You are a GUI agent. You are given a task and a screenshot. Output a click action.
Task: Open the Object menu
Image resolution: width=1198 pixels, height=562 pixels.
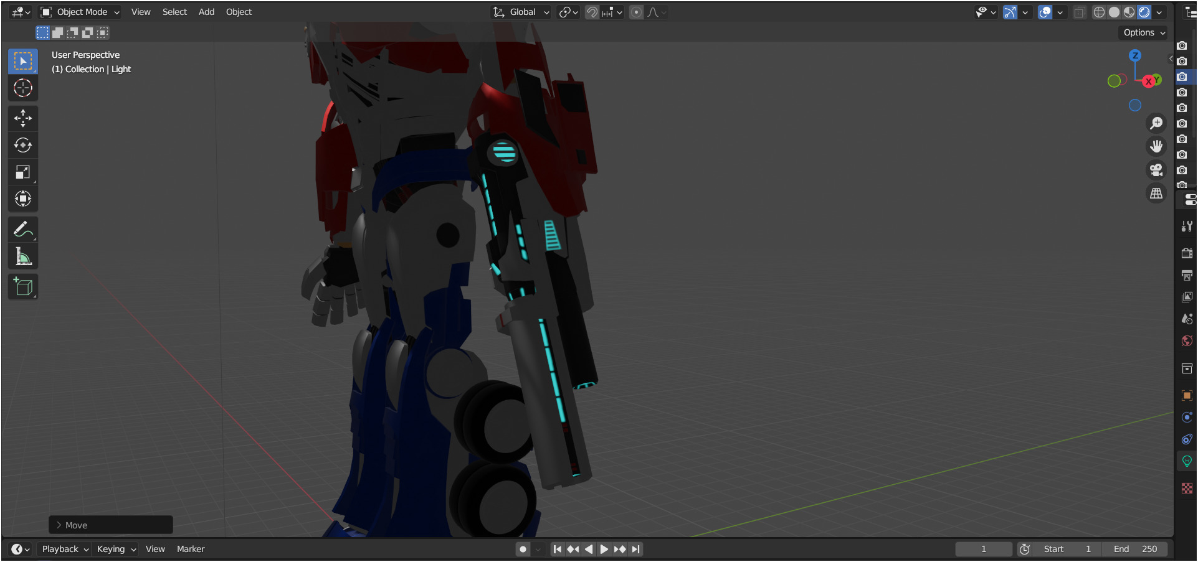pos(239,12)
